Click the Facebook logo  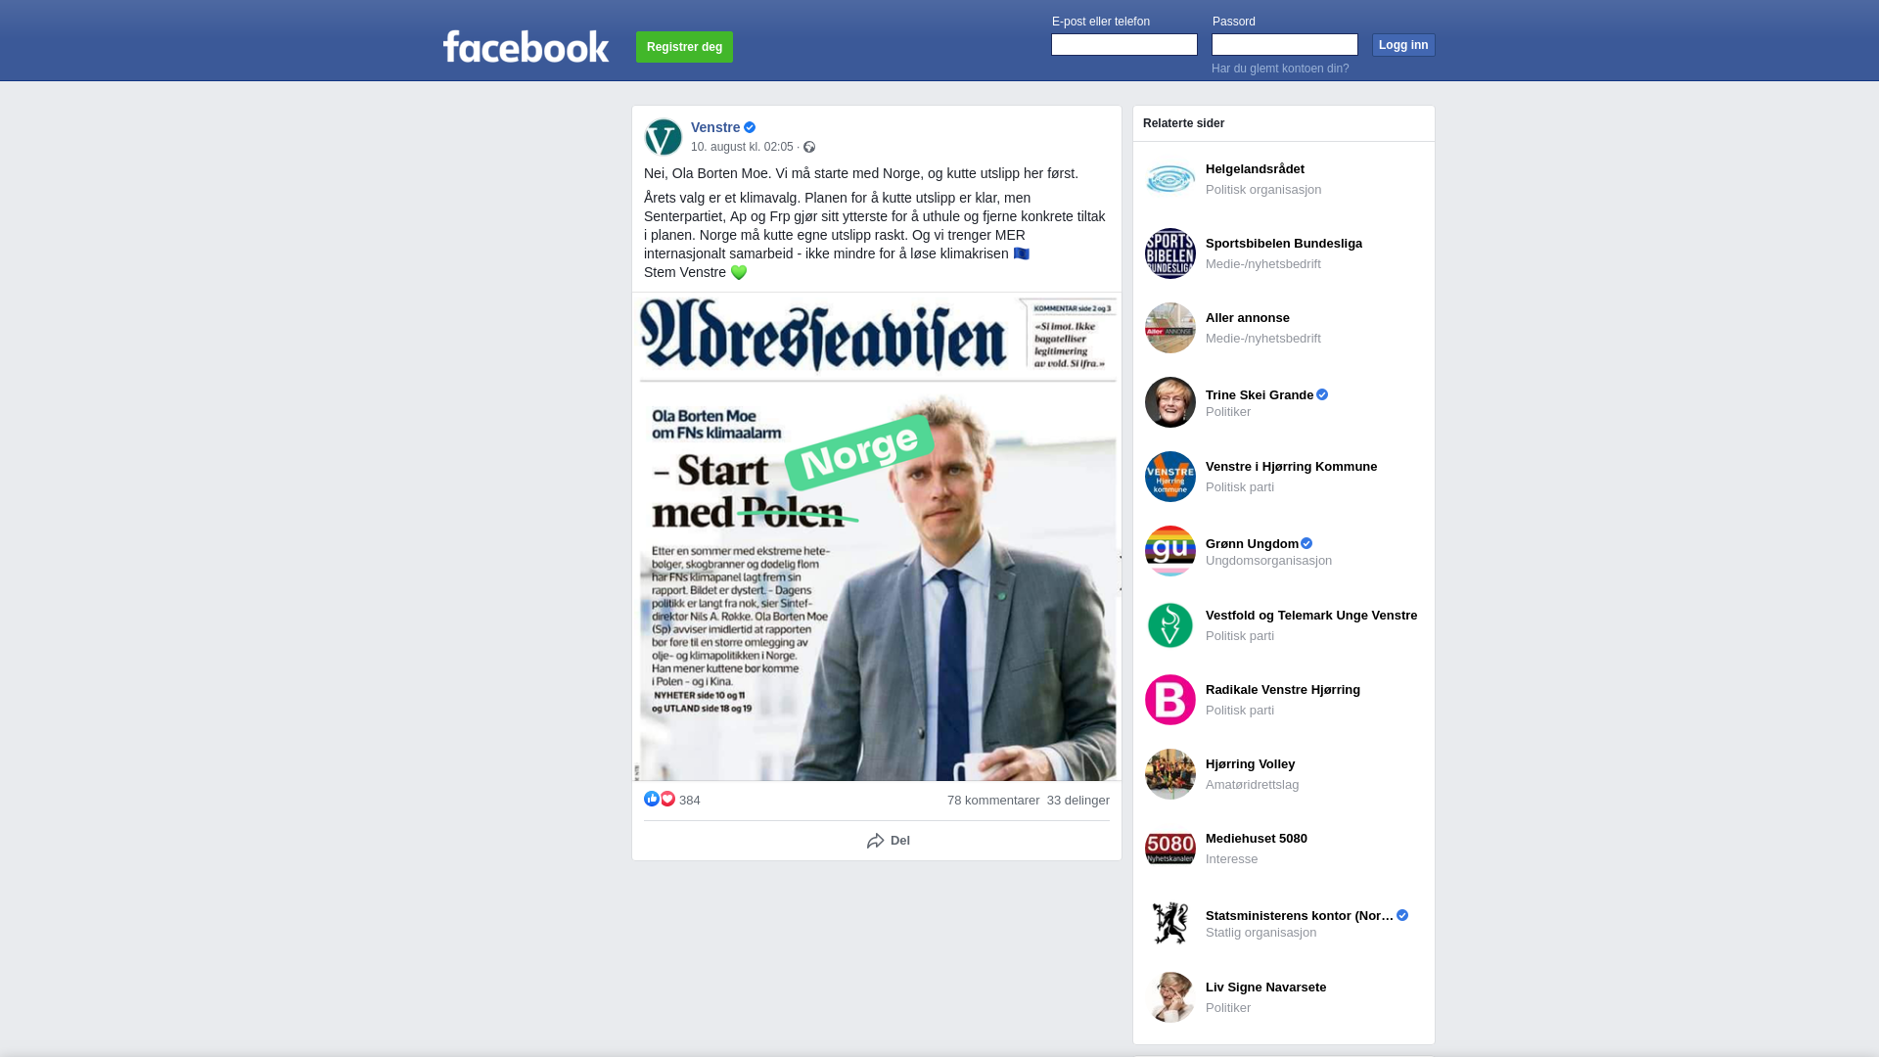click(526, 46)
